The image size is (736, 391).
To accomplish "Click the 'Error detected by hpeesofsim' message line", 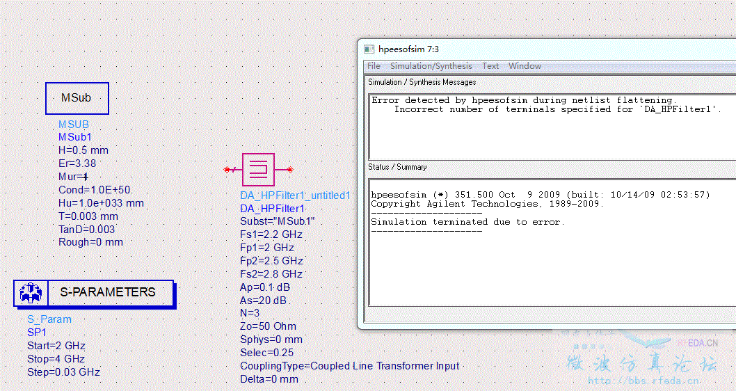I will (524, 100).
